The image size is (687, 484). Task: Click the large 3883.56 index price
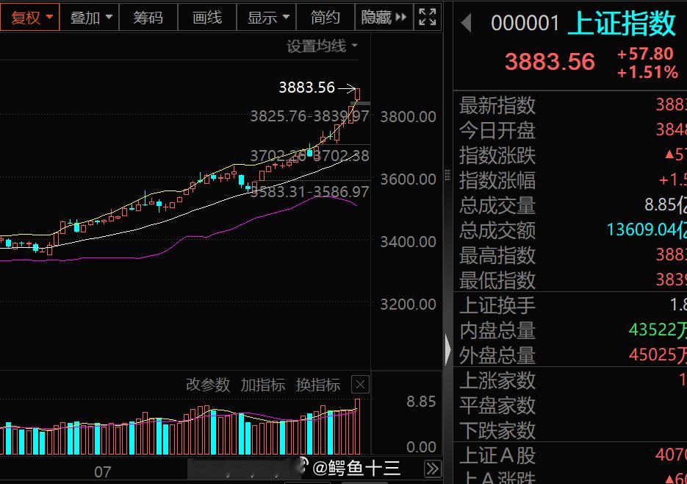(x=550, y=62)
